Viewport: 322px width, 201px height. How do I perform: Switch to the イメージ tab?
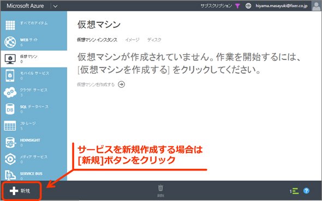(132, 40)
